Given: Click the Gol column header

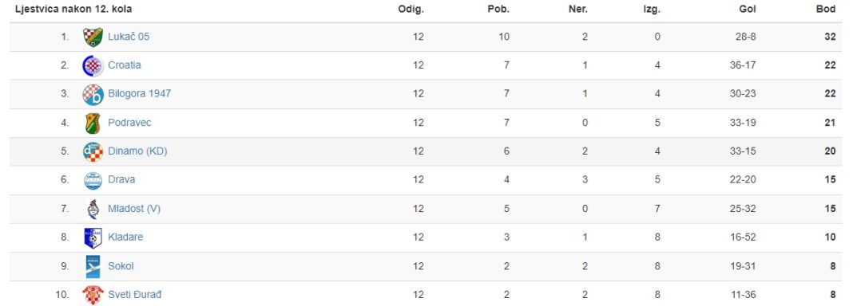Looking at the screenshot, I should [x=748, y=10].
